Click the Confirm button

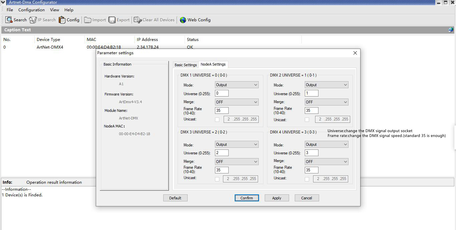pos(247,198)
